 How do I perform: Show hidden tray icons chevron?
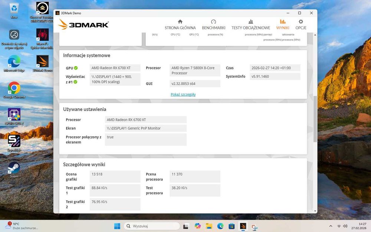pos(331,226)
